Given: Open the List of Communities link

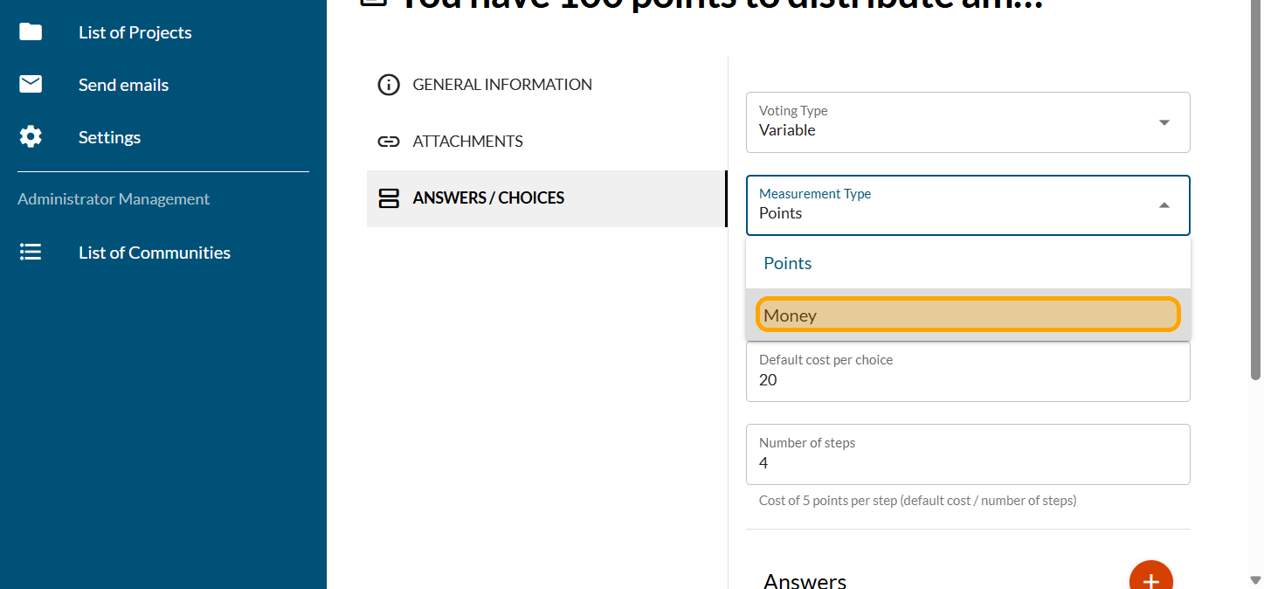Looking at the screenshot, I should click(x=155, y=253).
